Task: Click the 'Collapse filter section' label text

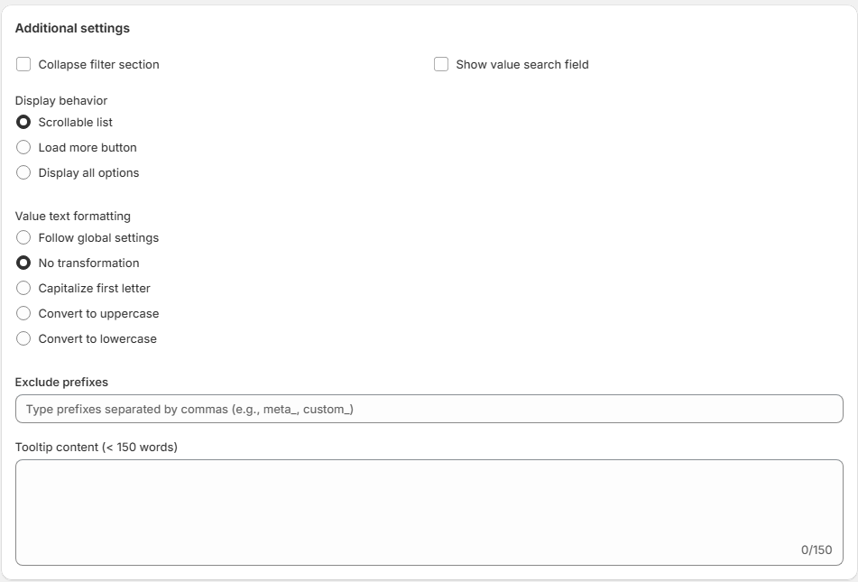Action: (98, 65)
